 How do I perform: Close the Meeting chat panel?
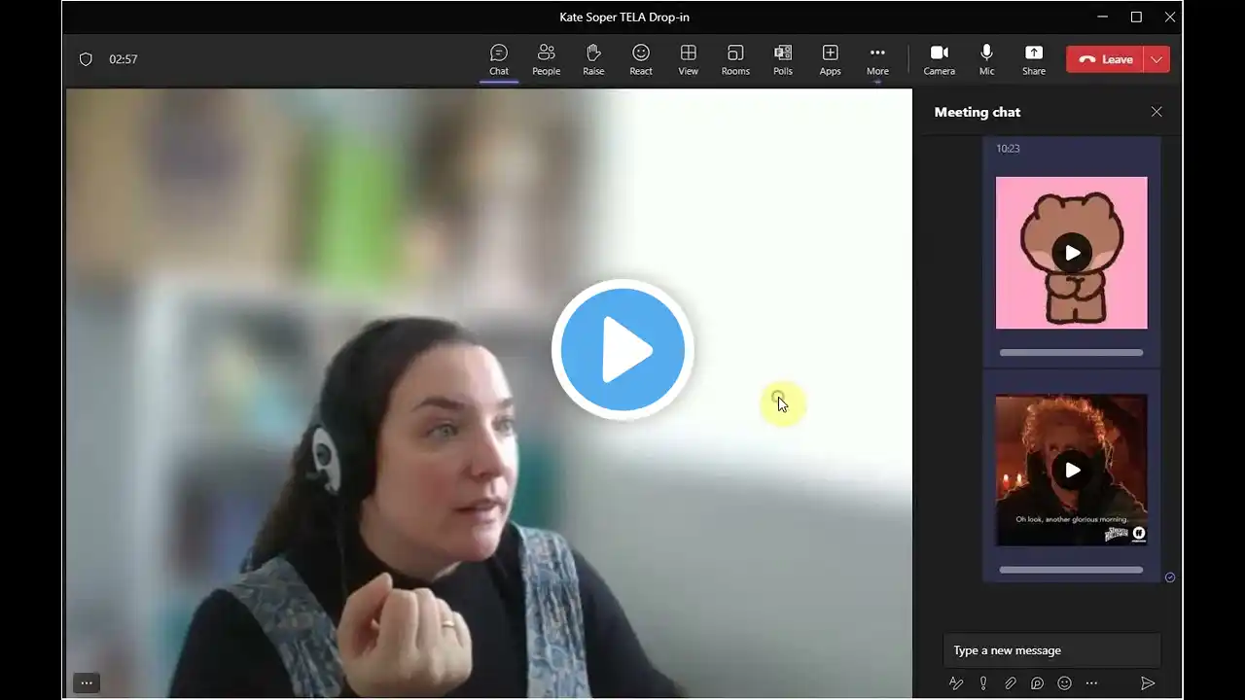[x=1156, y=112]
